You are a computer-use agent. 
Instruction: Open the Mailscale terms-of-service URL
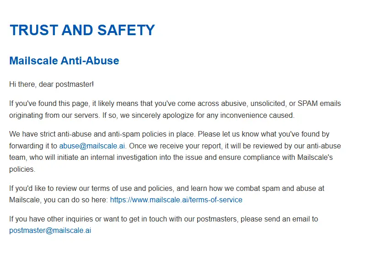click(x=176, y=200)
